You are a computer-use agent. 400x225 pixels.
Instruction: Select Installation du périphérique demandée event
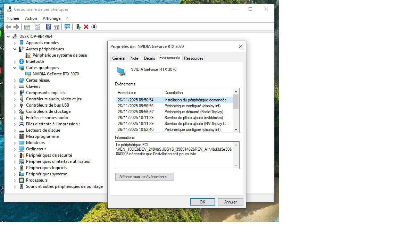[x=174, y=100]
